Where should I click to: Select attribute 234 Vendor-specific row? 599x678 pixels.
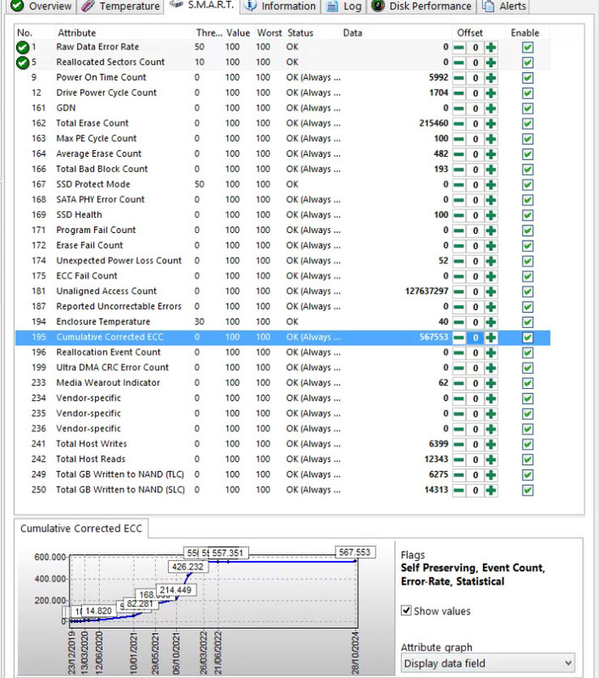pyautogui.click(x=283, y=398)
